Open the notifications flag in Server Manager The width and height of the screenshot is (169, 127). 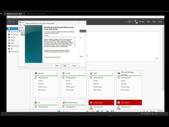[x=136, y=22]
